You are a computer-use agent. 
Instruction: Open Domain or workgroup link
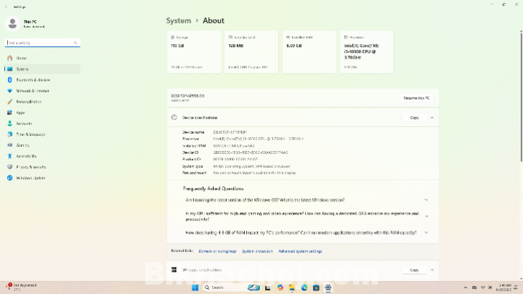[217, 251]
